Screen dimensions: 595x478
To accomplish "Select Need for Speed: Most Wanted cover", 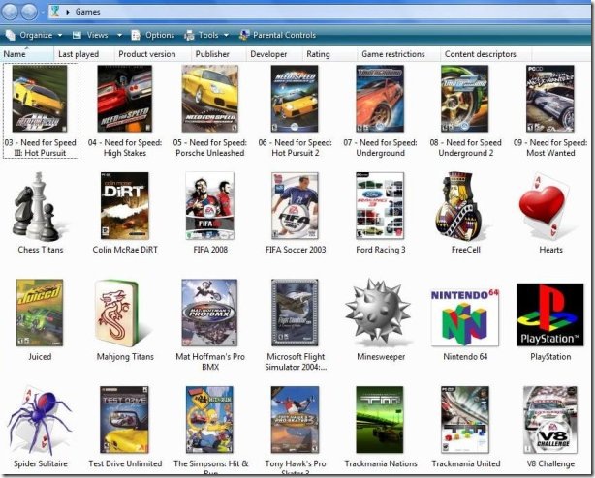I will click(x=550, y=99).
